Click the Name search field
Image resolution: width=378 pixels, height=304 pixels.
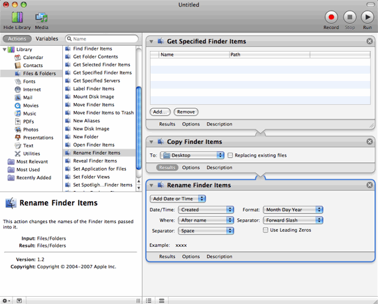click(x=101, y=38)
